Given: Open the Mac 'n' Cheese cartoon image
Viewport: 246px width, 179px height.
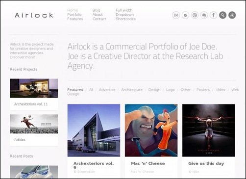Looking at the screenshot, I should pyautogui.click(x=151, y=130).
